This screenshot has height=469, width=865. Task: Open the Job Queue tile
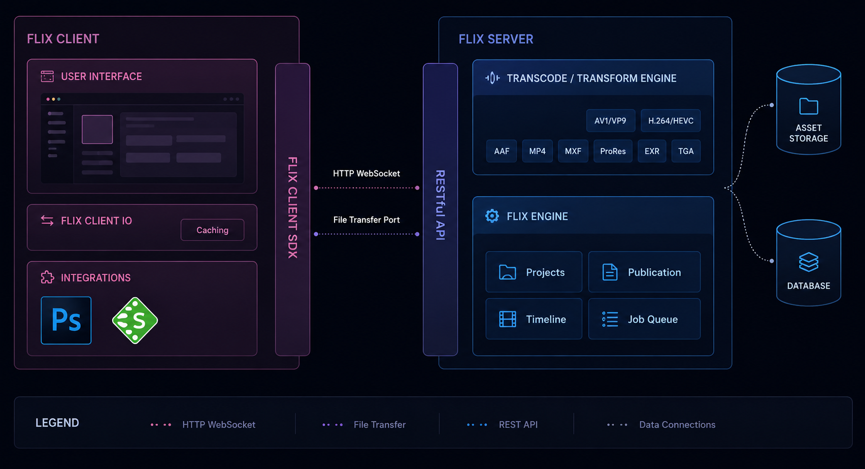(x=644, y=319)
